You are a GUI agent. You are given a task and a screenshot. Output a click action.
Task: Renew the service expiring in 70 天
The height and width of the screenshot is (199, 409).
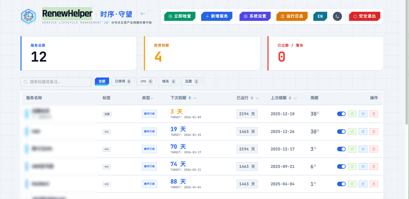352,149
